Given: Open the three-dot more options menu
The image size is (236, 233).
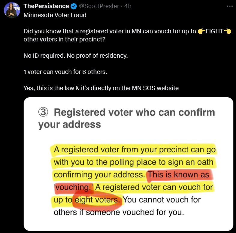Looking at the screenshot, I should (229, 6).
